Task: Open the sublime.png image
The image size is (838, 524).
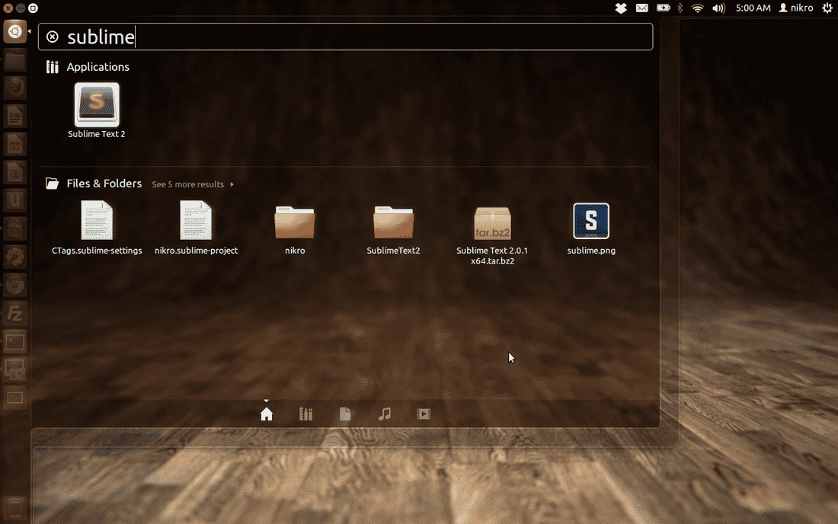Action: click(x=591, y=228)
